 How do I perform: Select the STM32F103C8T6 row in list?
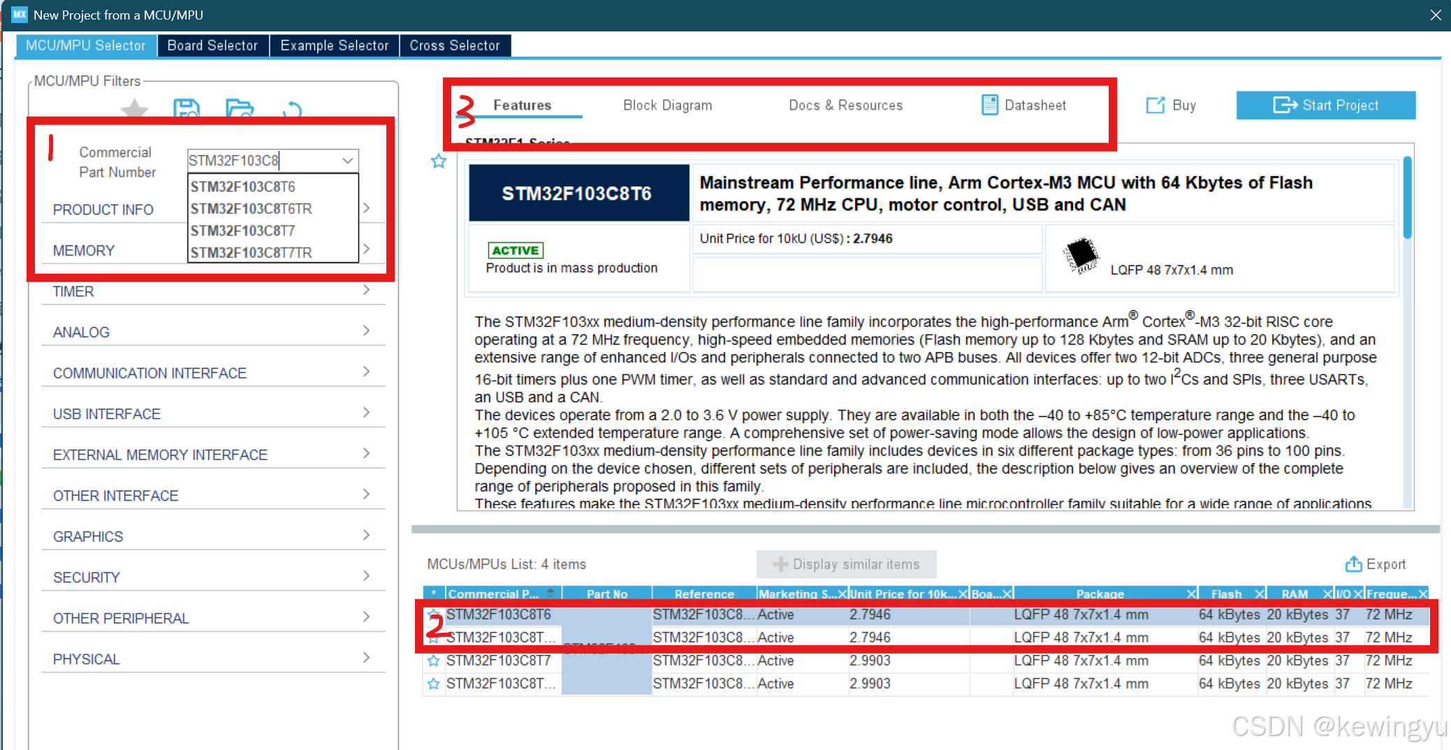[x=926, y=615]
